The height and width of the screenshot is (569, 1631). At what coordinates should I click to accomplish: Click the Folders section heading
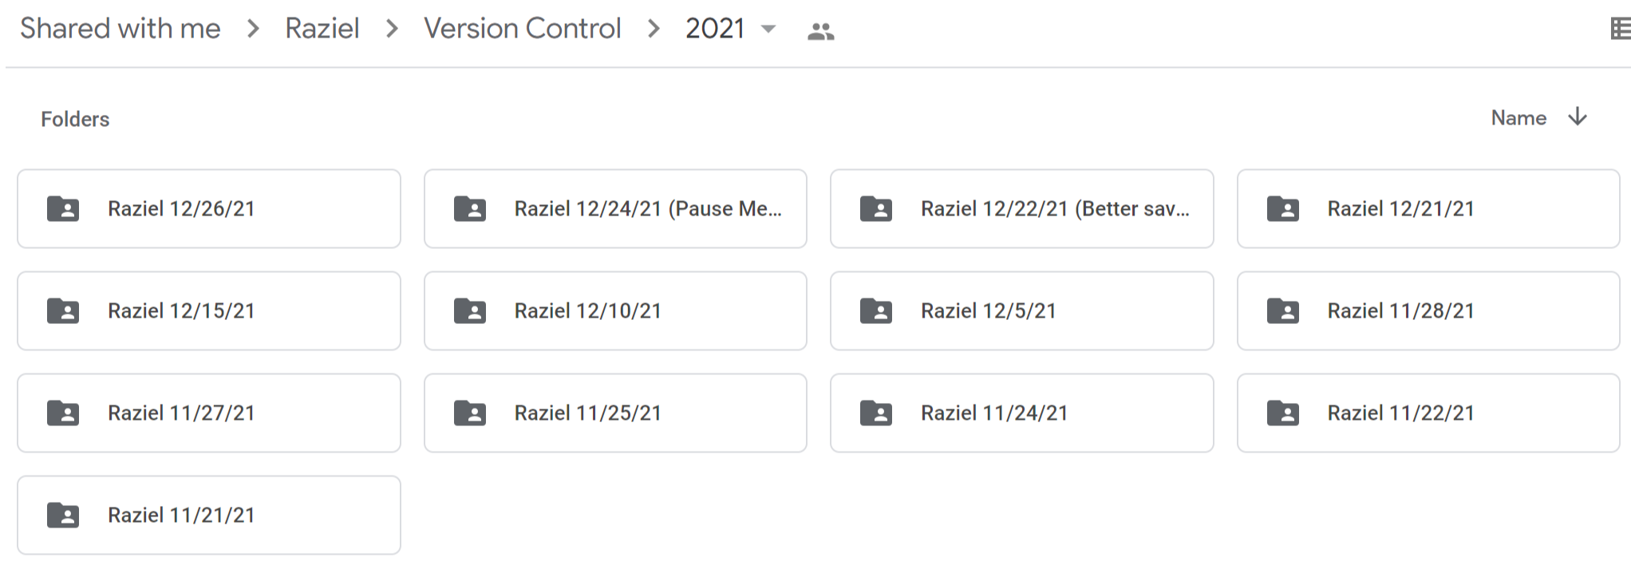coord(75,118)
